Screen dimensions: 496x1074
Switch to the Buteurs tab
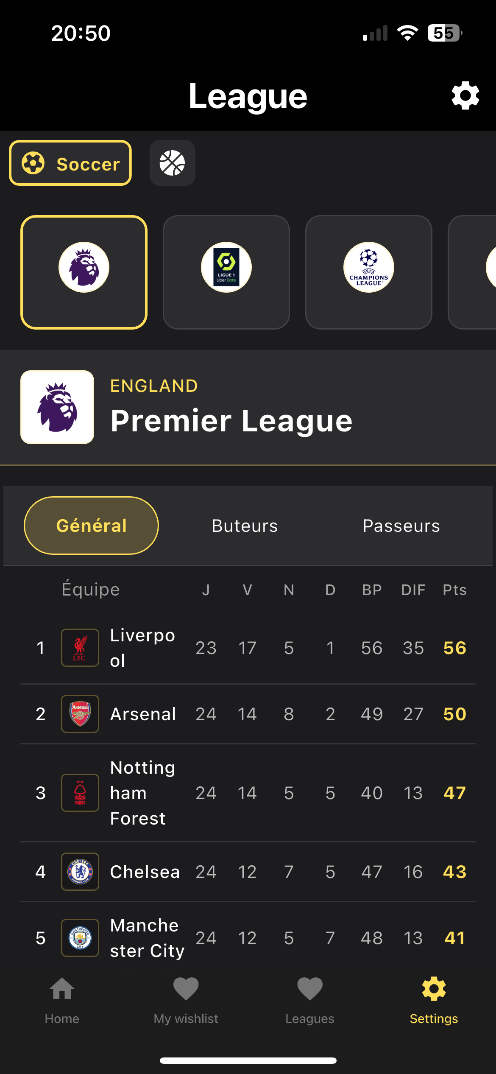[x=245, y=526]
